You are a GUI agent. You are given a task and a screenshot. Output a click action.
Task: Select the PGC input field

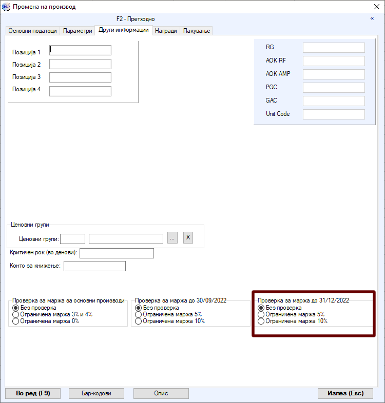point(334,88)
